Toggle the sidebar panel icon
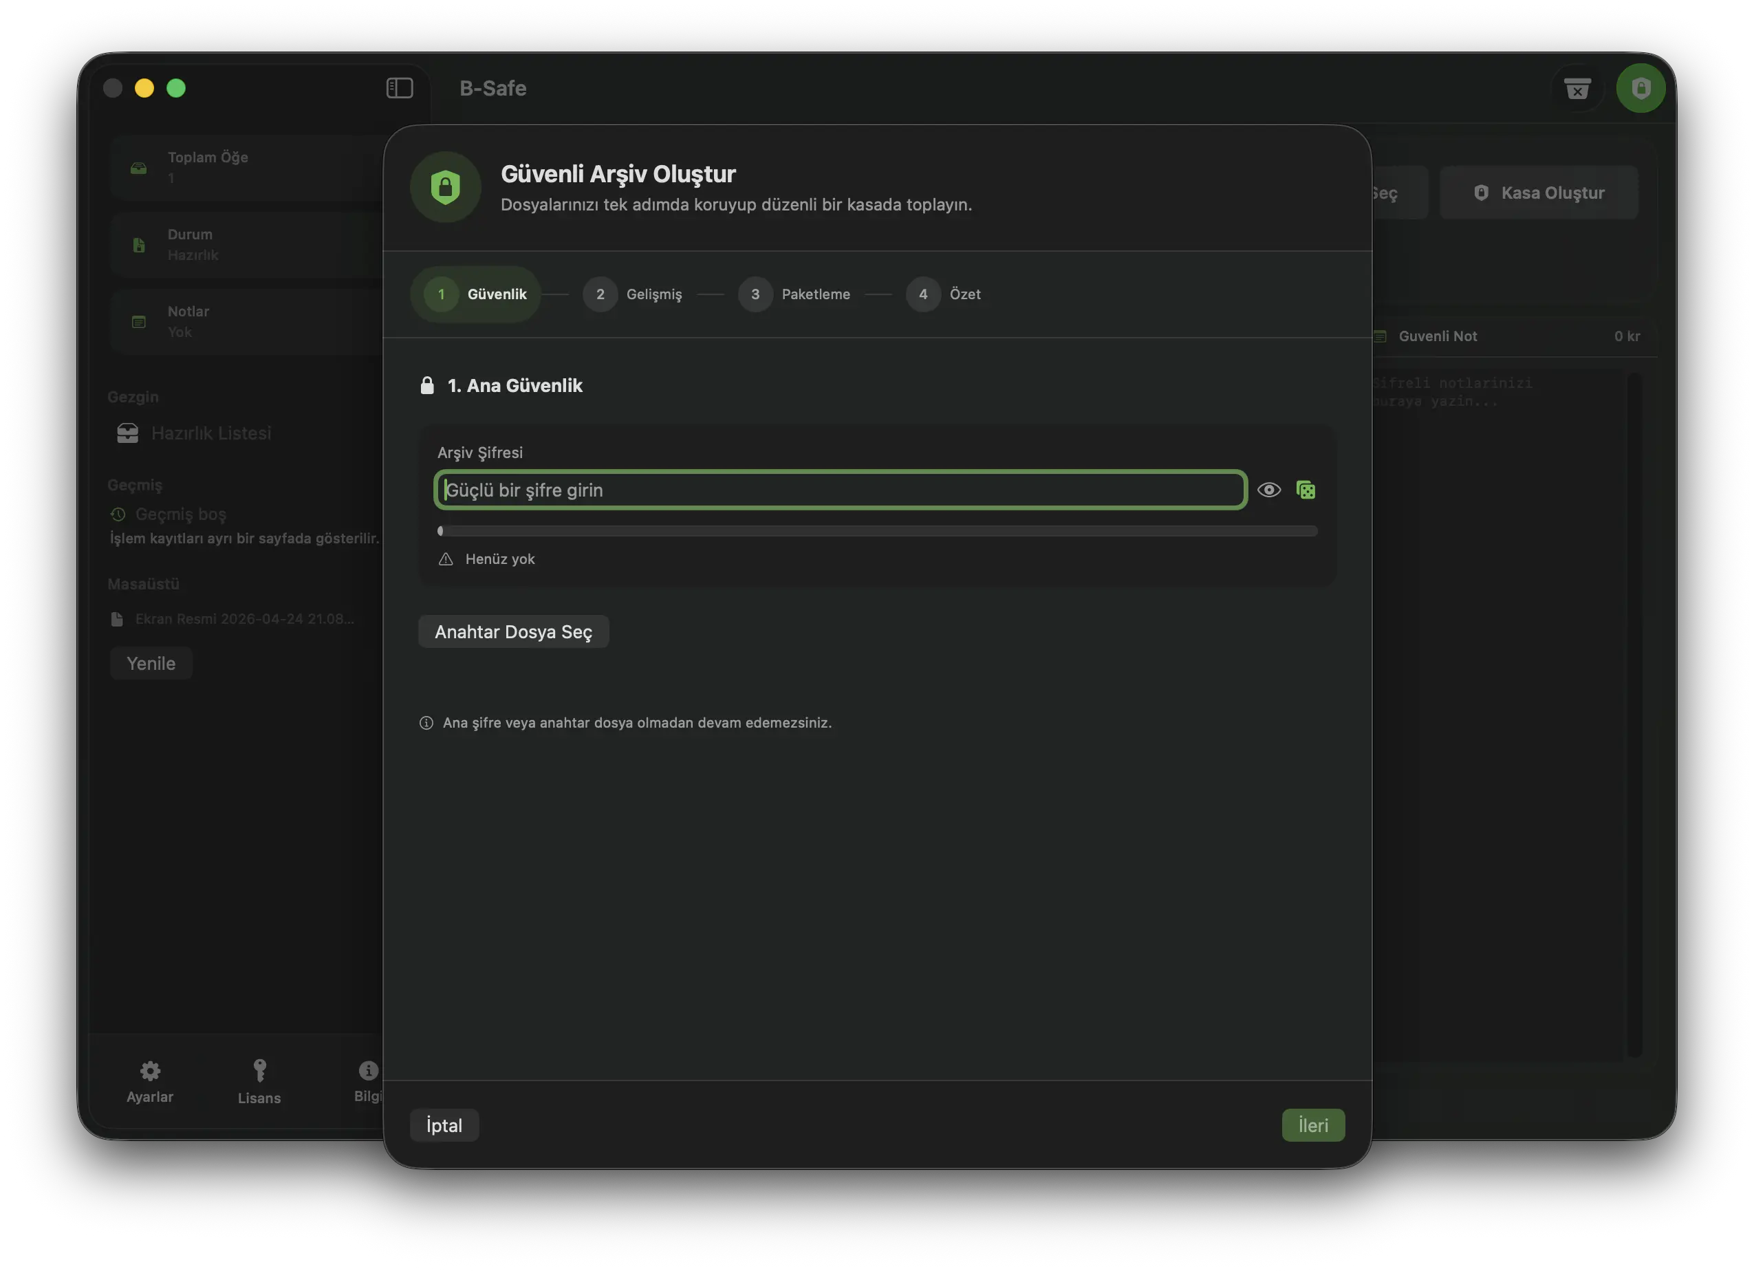Image resolution: width=1754 pixels, height=1271 pixels. pyautogui.click(x=399, y=88)
